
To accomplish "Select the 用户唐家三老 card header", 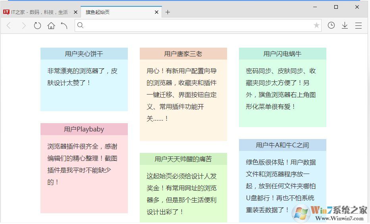I will tap(183, 54).
